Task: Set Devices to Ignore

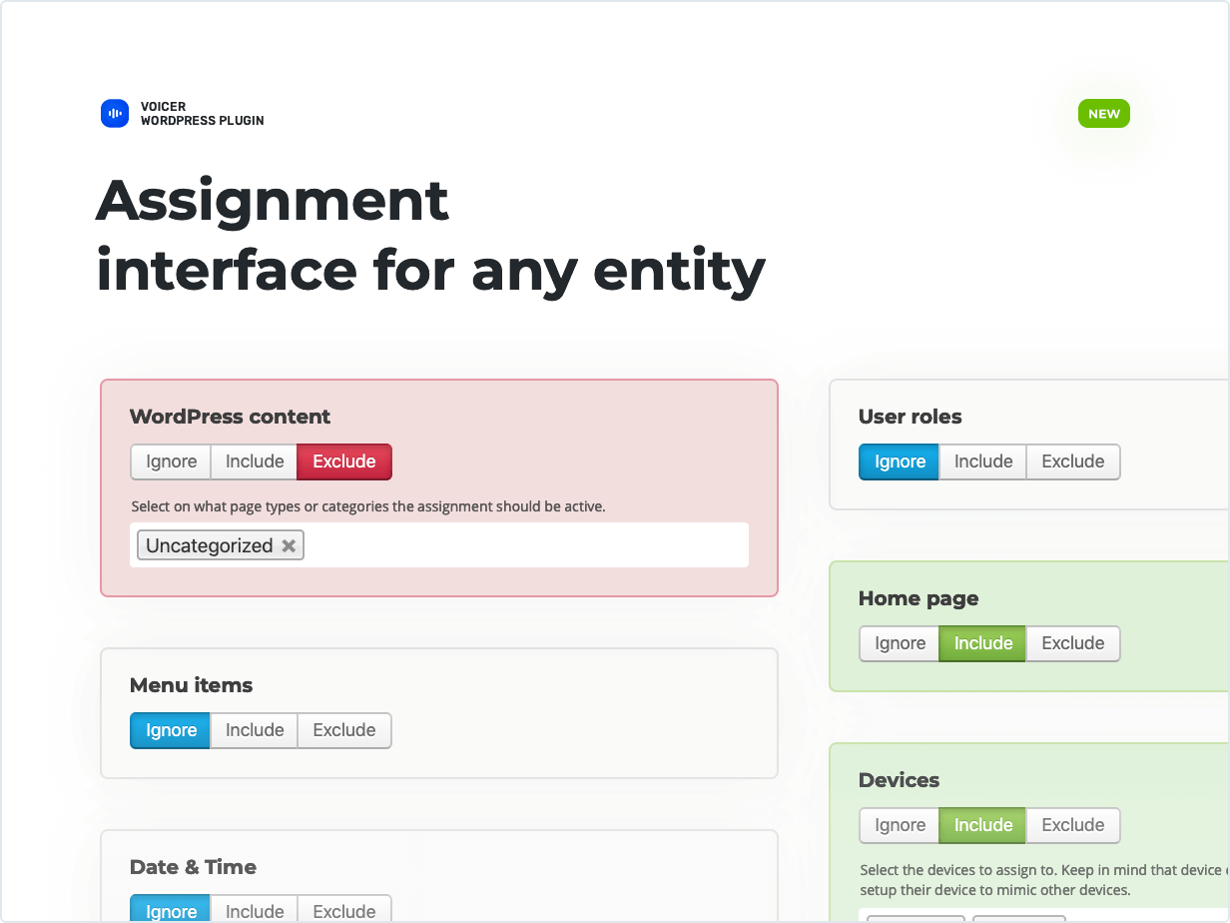Action: point(900,825)
